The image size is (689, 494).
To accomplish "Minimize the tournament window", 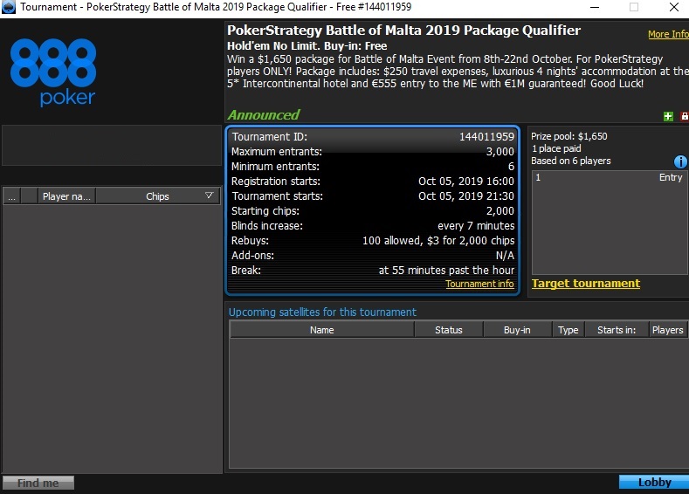I will pos(595,7).
